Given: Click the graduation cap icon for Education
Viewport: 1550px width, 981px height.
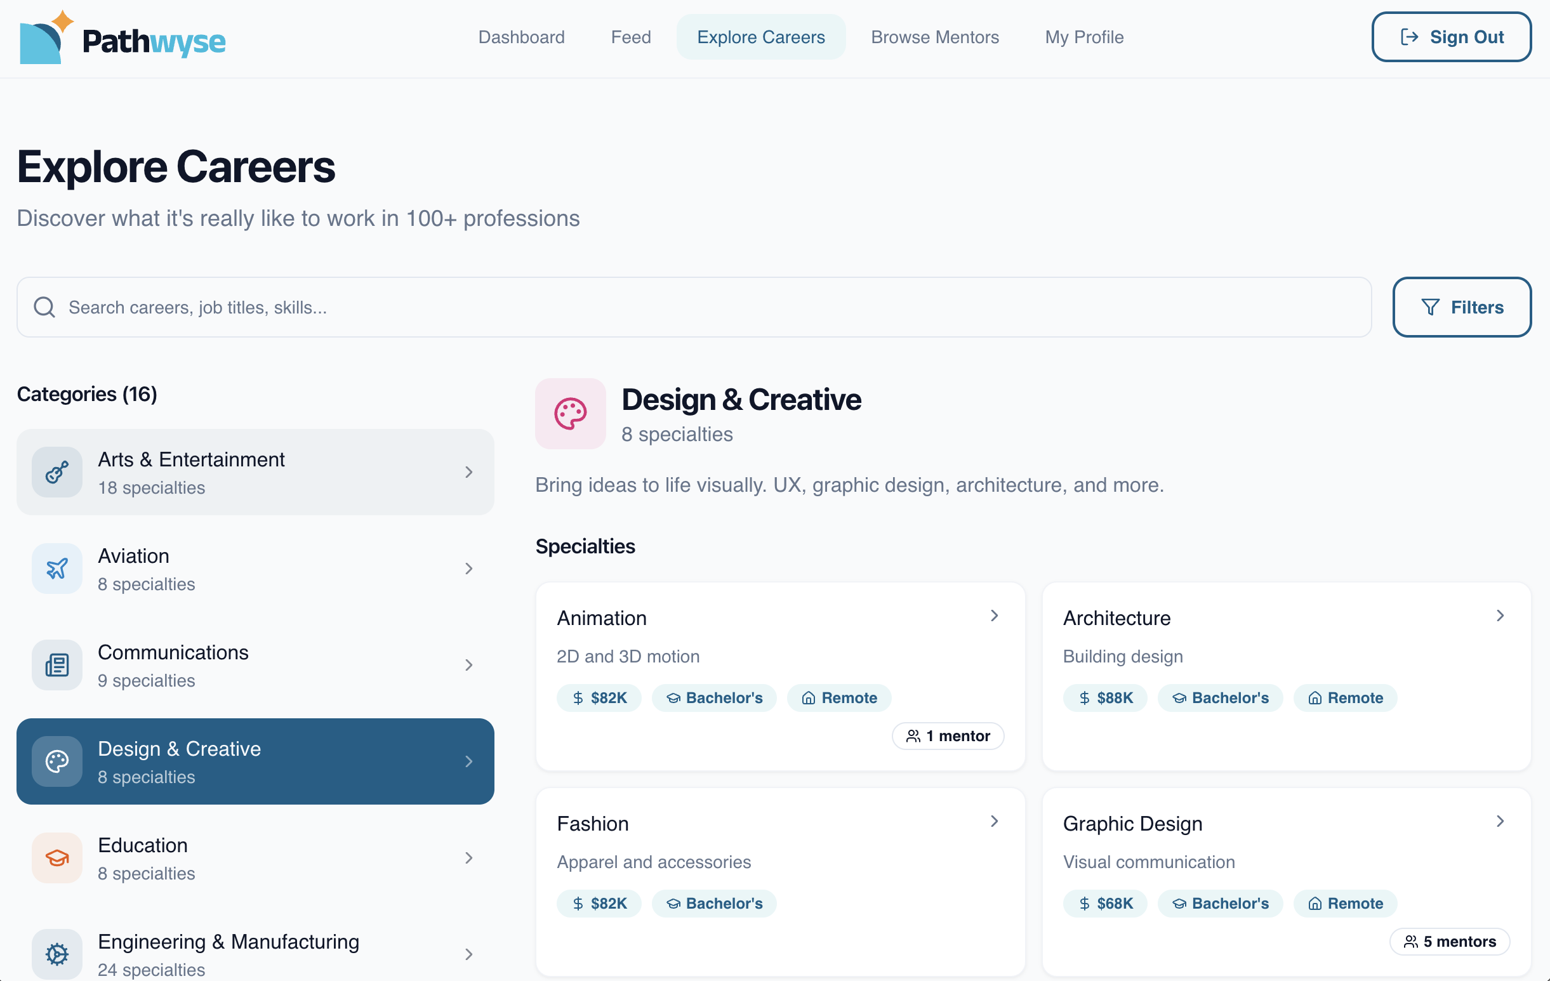Looking at the screenshot, I should coord(56,857).
